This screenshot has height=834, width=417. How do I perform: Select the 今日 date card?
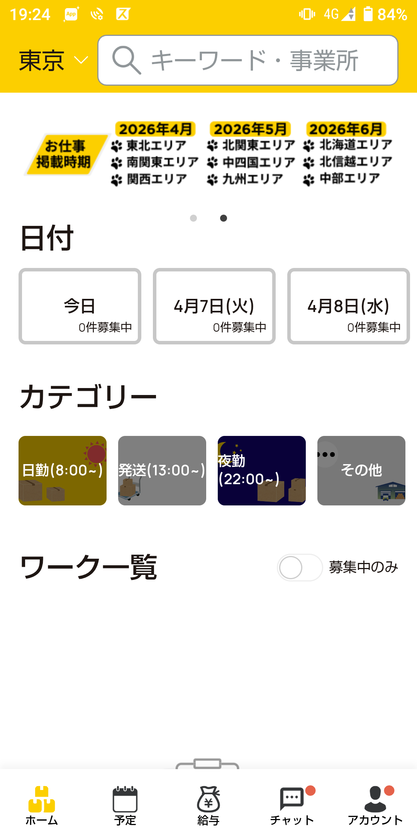point(80,306)
